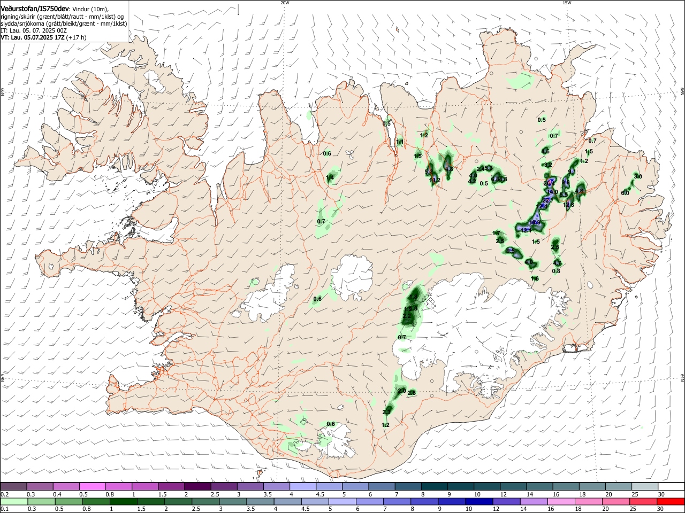The width and height of the screenshot is (685, 513).
Task: Click the 4.7 precipitation value
Action: (x=557, y=263)
